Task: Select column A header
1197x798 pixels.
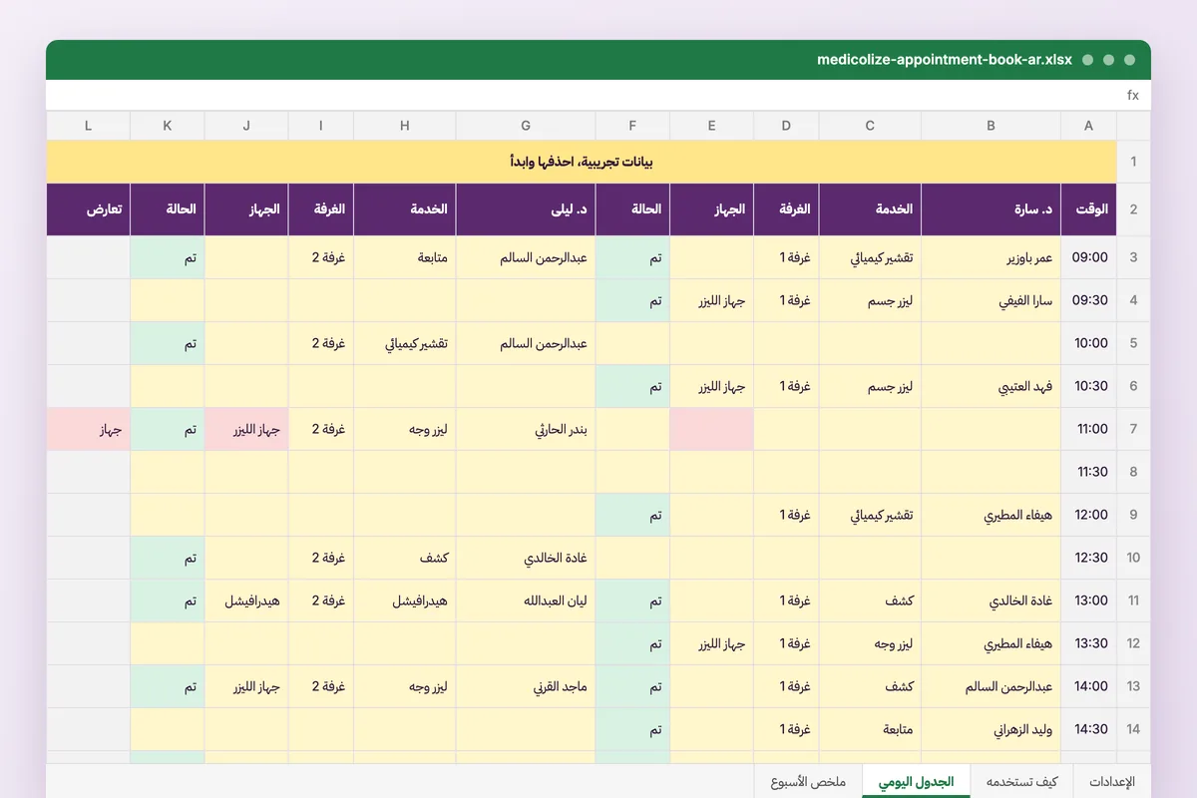Action: pyautogui.click(x=1088, y=126)
